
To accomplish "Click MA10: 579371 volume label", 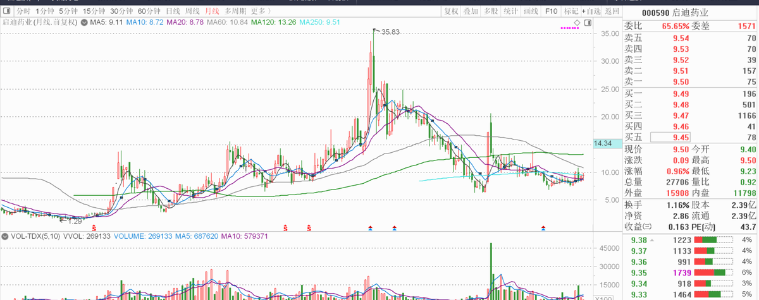I will [x=244, y=237].
